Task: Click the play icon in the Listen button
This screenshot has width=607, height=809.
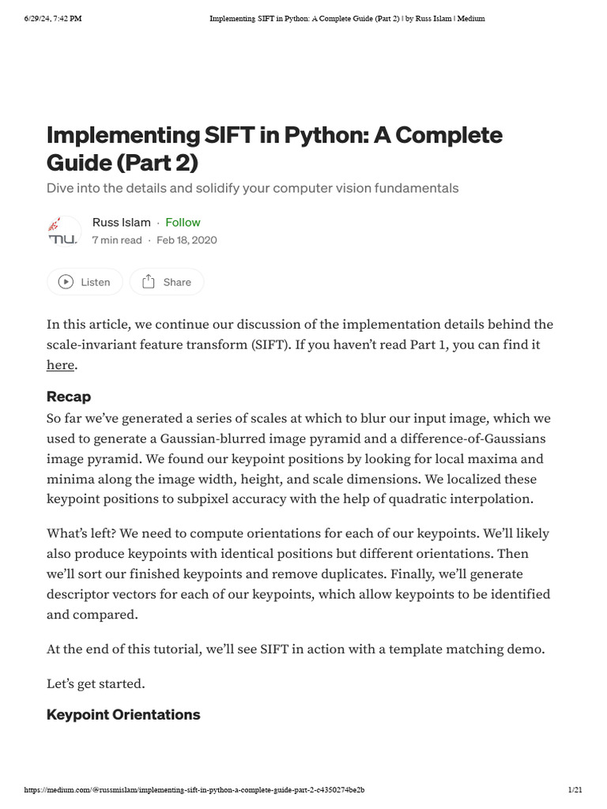Action: pyautogui.click(x=66, y=282)
